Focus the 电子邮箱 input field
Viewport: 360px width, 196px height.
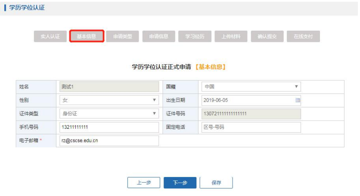pos(109,140)
